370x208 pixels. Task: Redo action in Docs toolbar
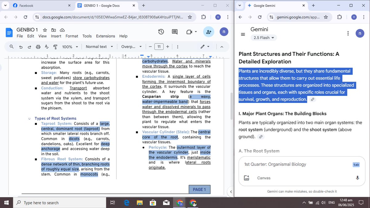[x=29, y=47]
